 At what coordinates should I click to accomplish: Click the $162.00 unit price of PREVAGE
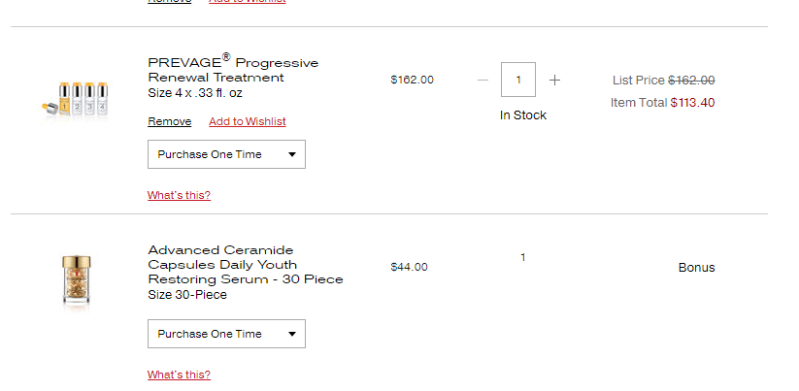[413, 80]
